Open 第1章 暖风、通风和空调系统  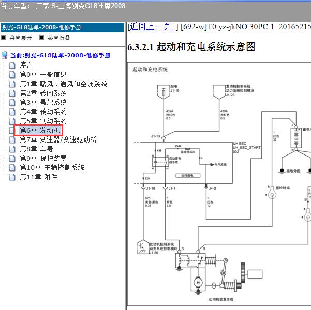(64, 84)
